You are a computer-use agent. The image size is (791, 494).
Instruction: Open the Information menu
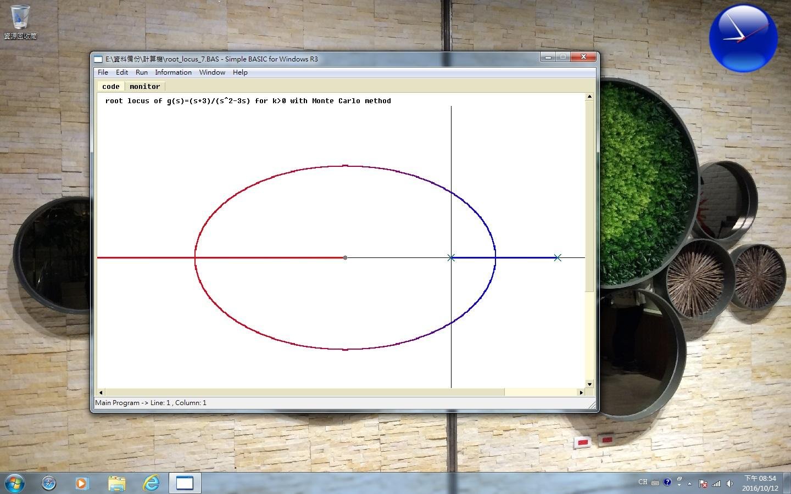(x=173, y=72)
